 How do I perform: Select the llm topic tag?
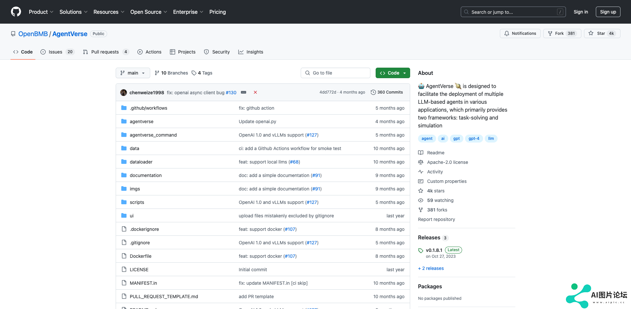point(491,139)
